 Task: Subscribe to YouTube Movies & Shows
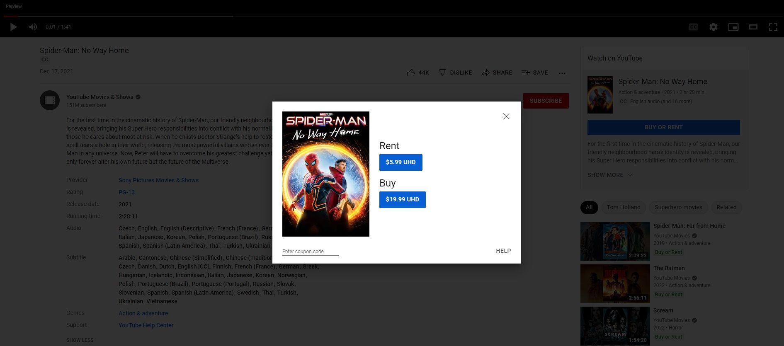pyautogui.click(x=546, y=101)
